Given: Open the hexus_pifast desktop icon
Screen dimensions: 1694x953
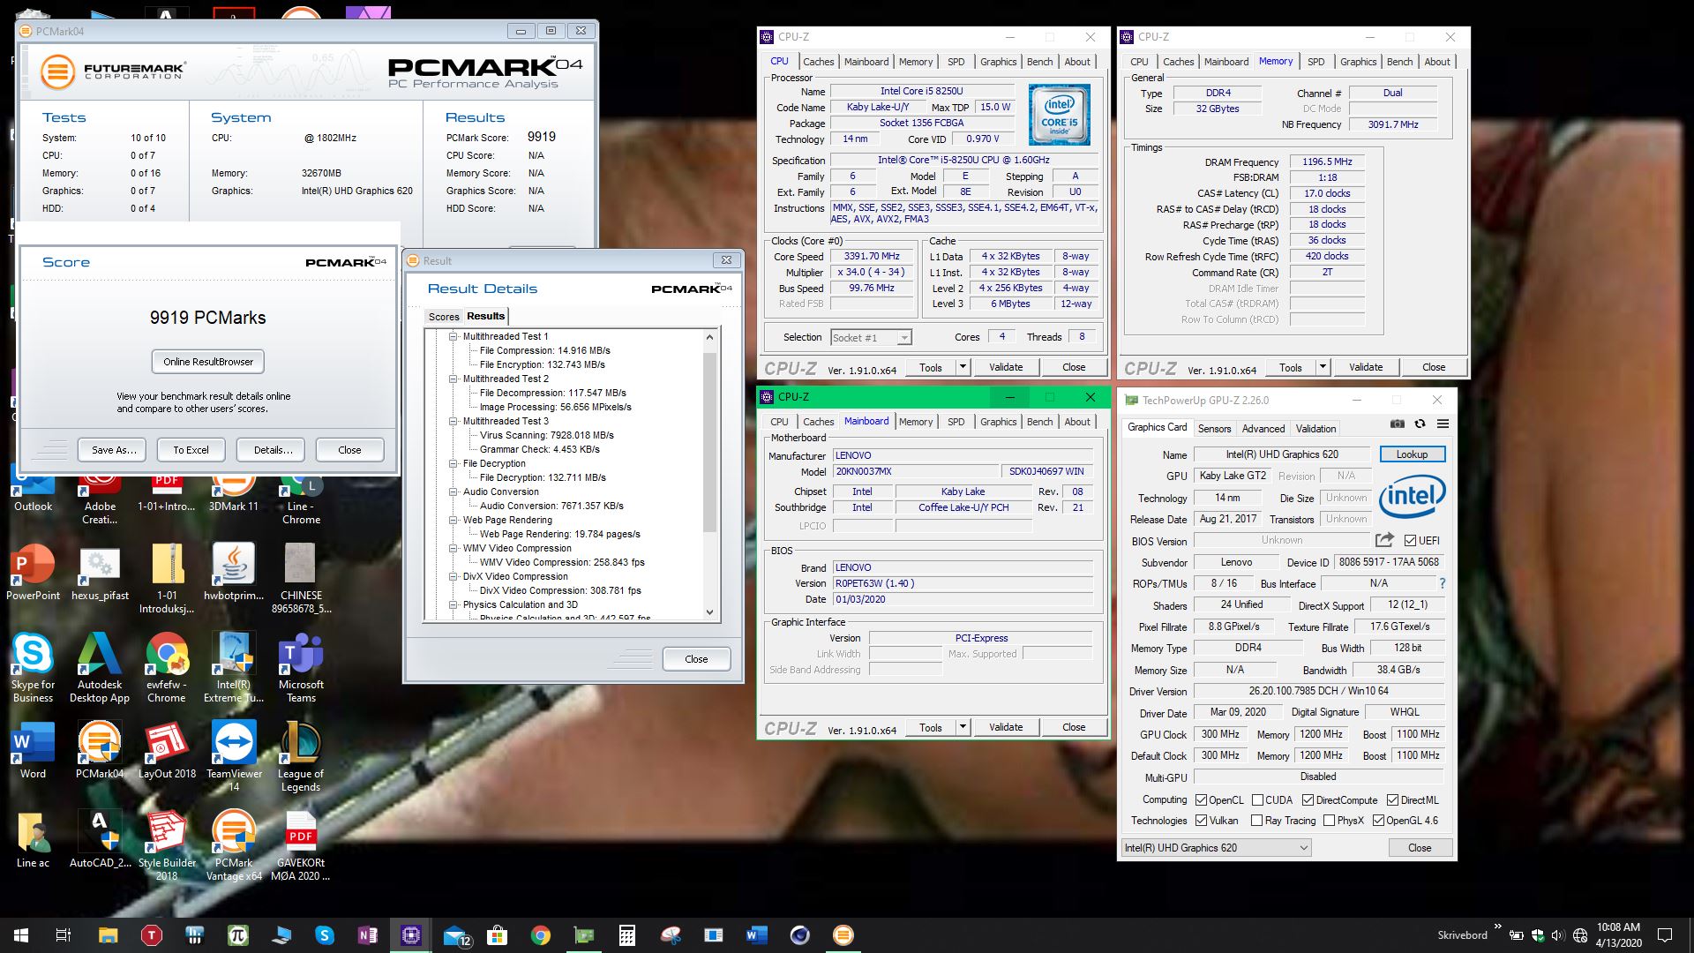Looking at the screenshot, I should (x=100, y=573).
